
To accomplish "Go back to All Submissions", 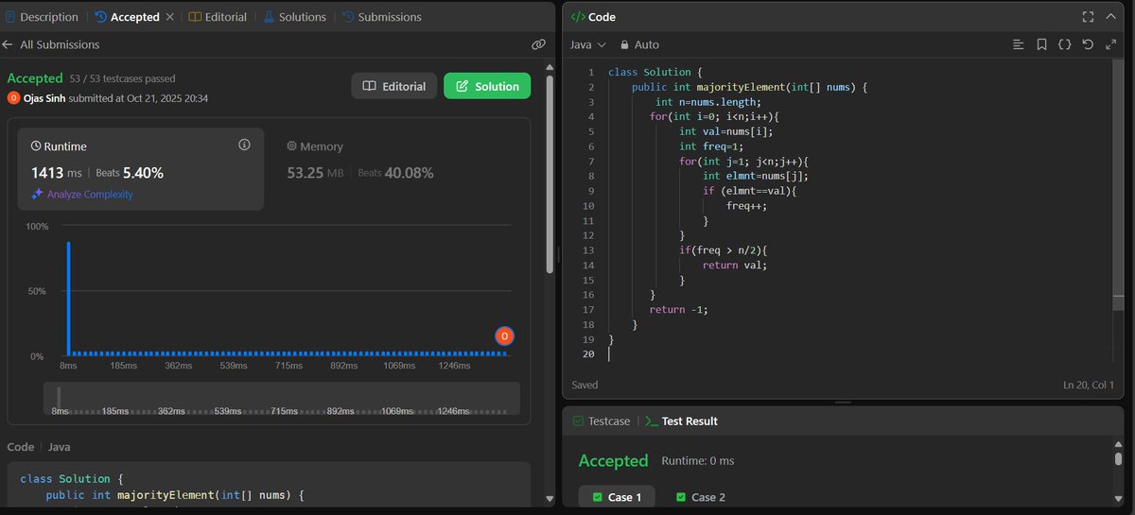I will [51, 44].
